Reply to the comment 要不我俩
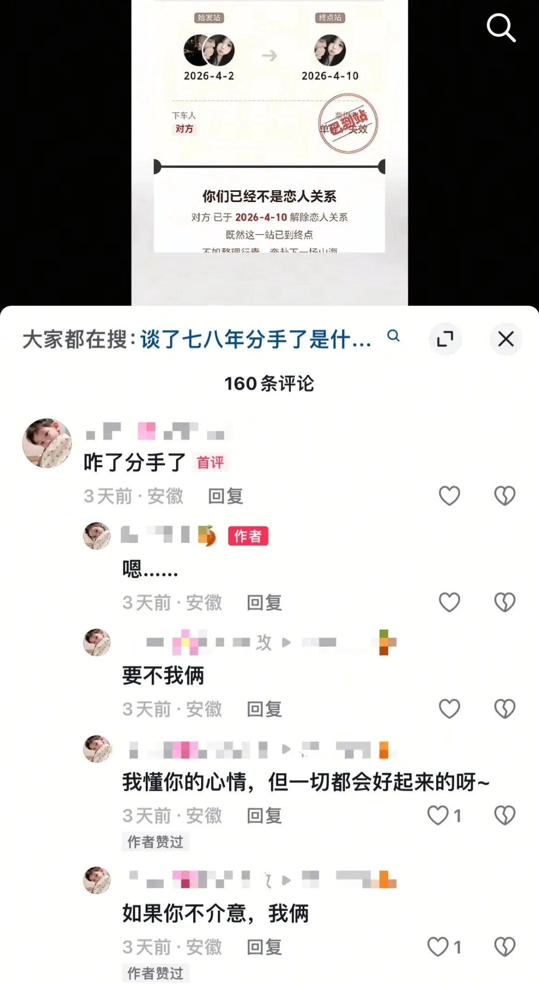This screenshot has width=539, height=985. point(264,709)
